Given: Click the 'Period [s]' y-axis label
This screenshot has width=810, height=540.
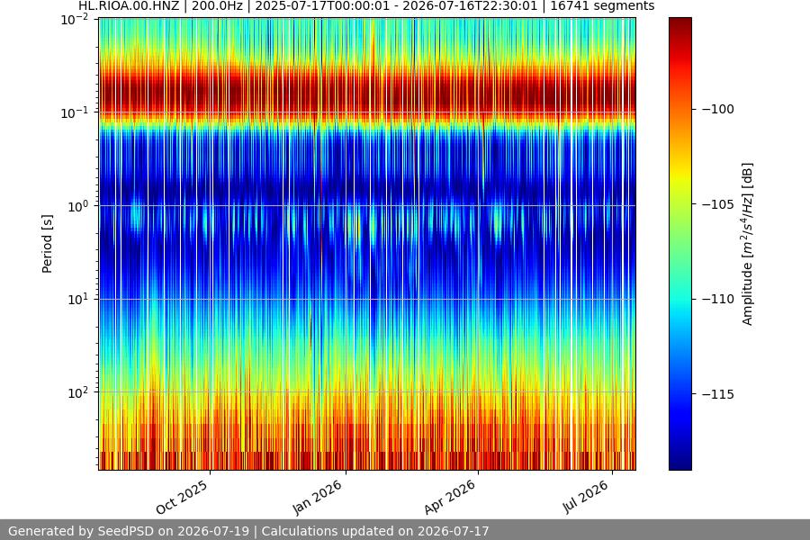Looking at the screenshot, I should (x=47, y=244).
